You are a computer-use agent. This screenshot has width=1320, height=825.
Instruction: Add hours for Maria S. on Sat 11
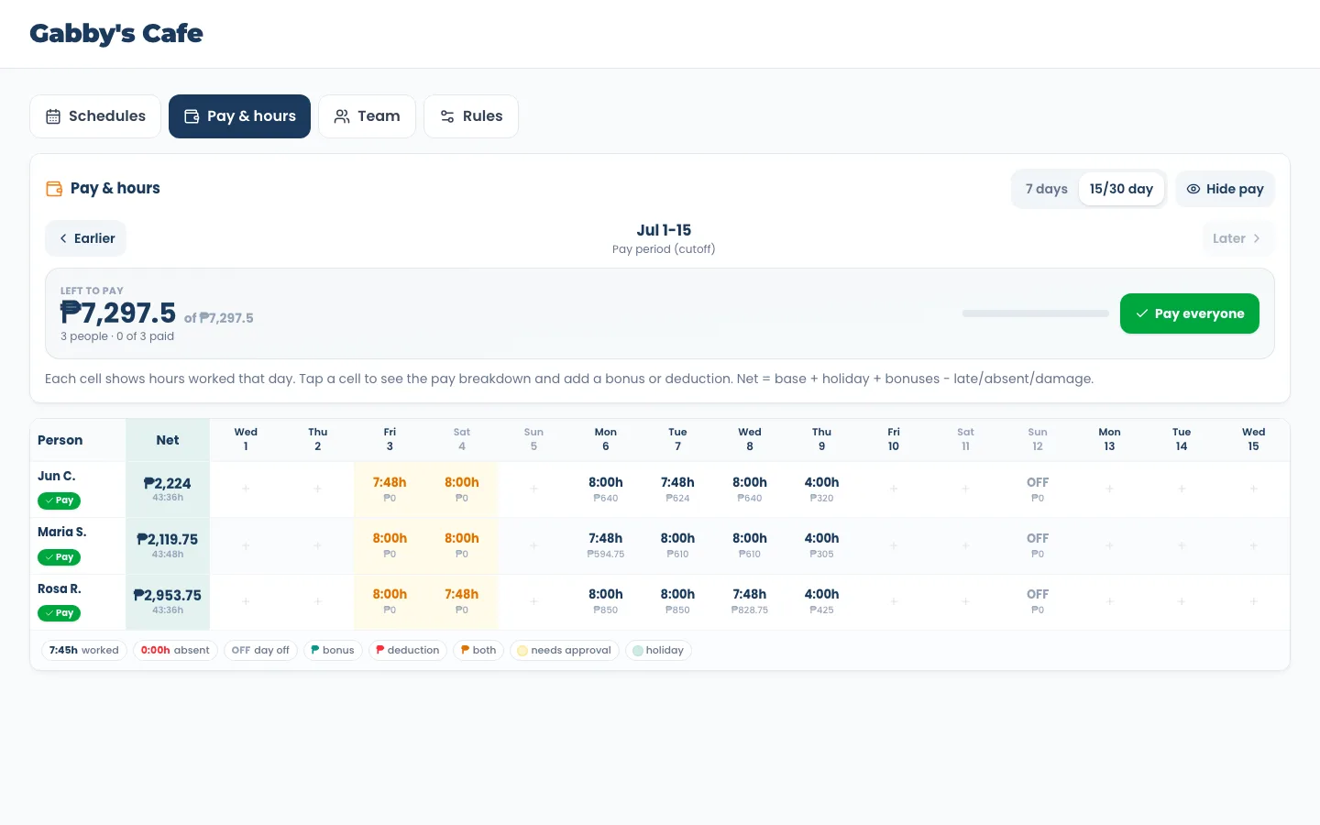pos(965,545)
